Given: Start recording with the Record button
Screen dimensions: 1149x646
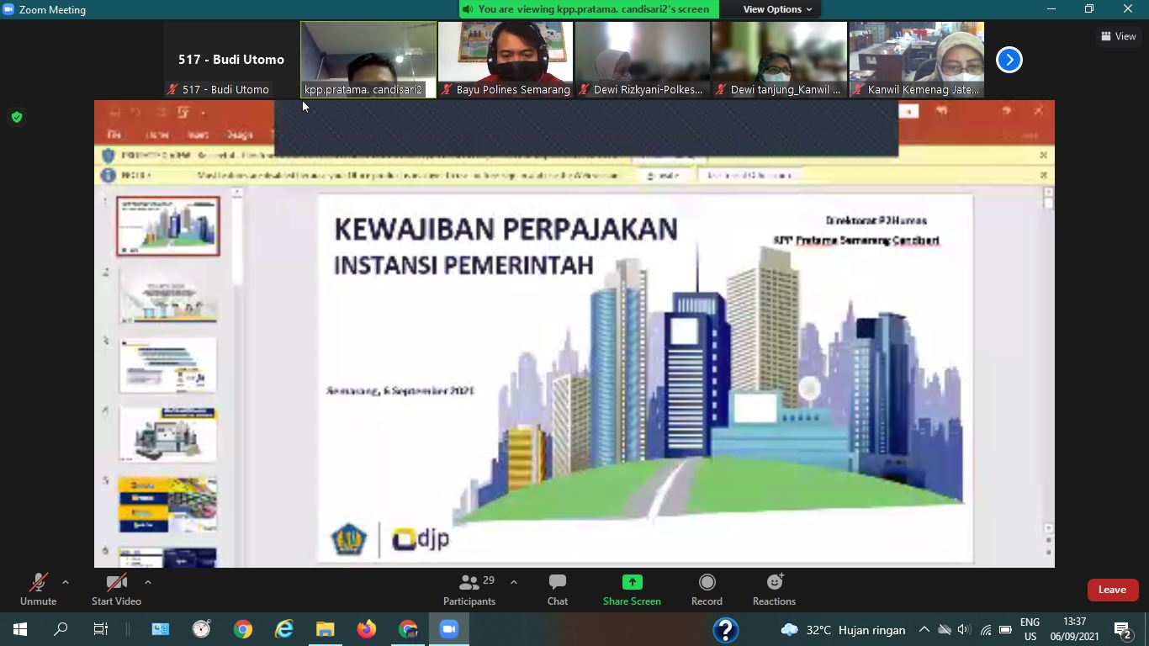Looking at the screenshot, I should pyautogui.click(x=707, y=590).
